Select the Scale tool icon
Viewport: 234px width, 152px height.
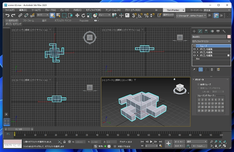click(89, 15)
